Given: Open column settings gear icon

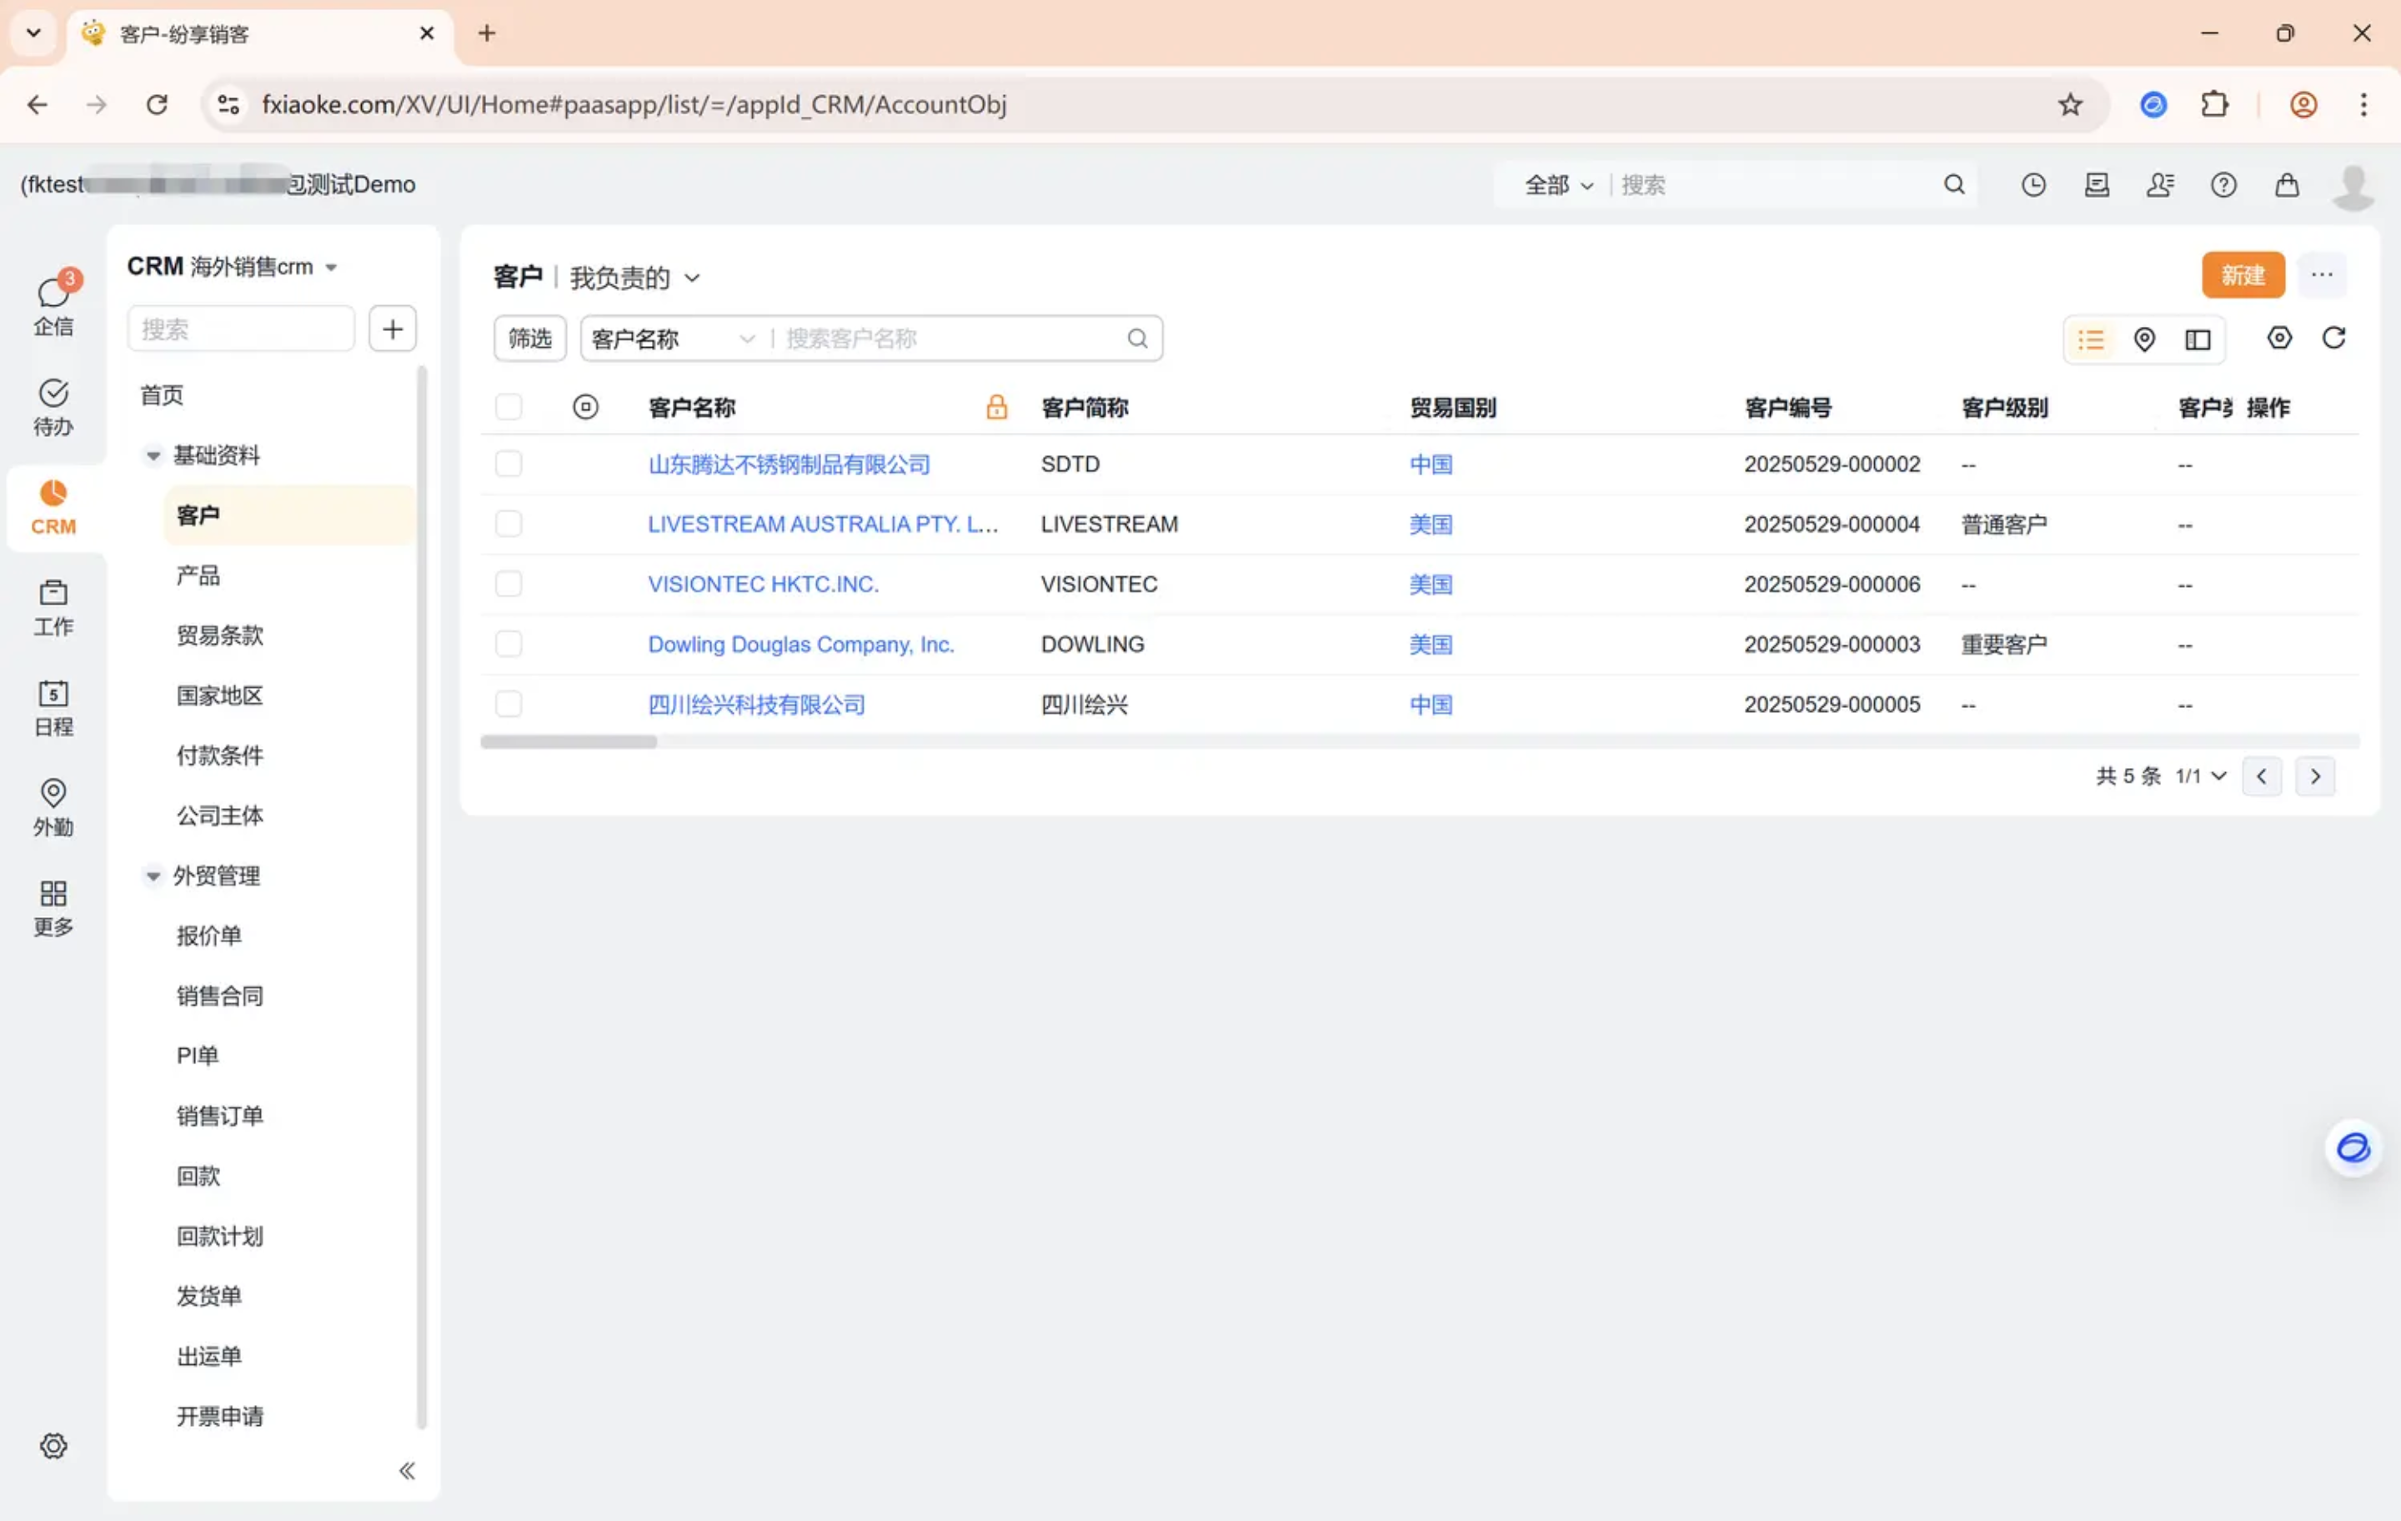Looking at the screenshot, I should (x=2279, y=338).
